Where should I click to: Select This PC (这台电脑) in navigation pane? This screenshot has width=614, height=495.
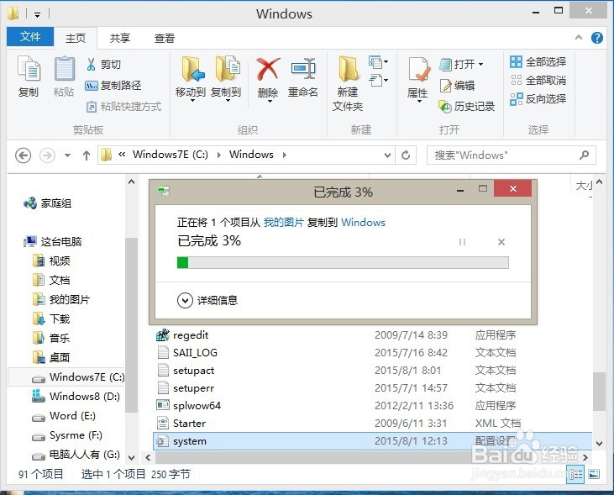pyautogui.click(x=52, y=241)
